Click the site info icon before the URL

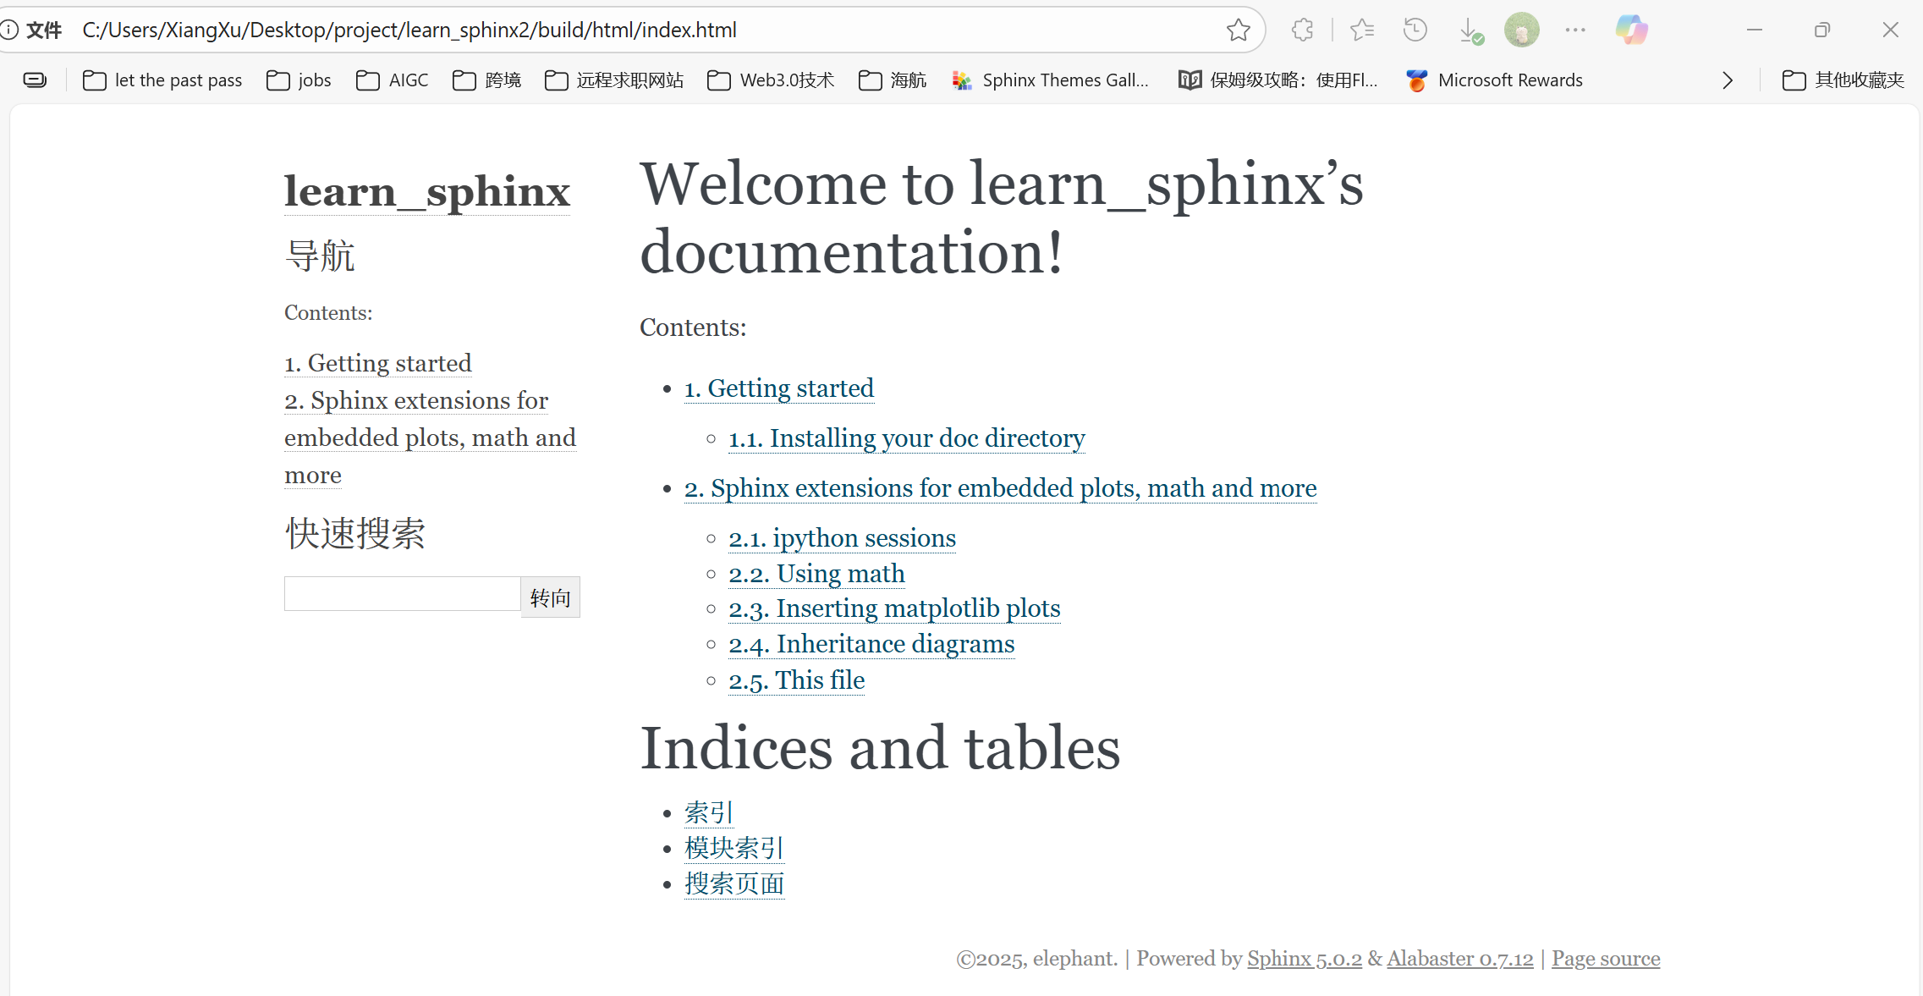tap(9, 30)
